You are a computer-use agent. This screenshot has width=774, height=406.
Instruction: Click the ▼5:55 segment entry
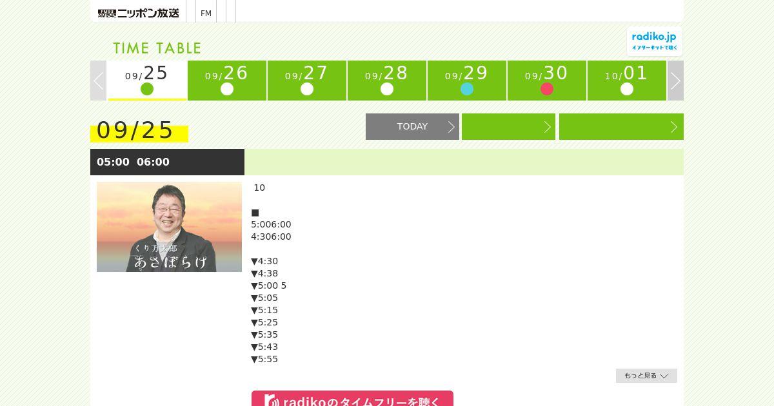(264, 359)
